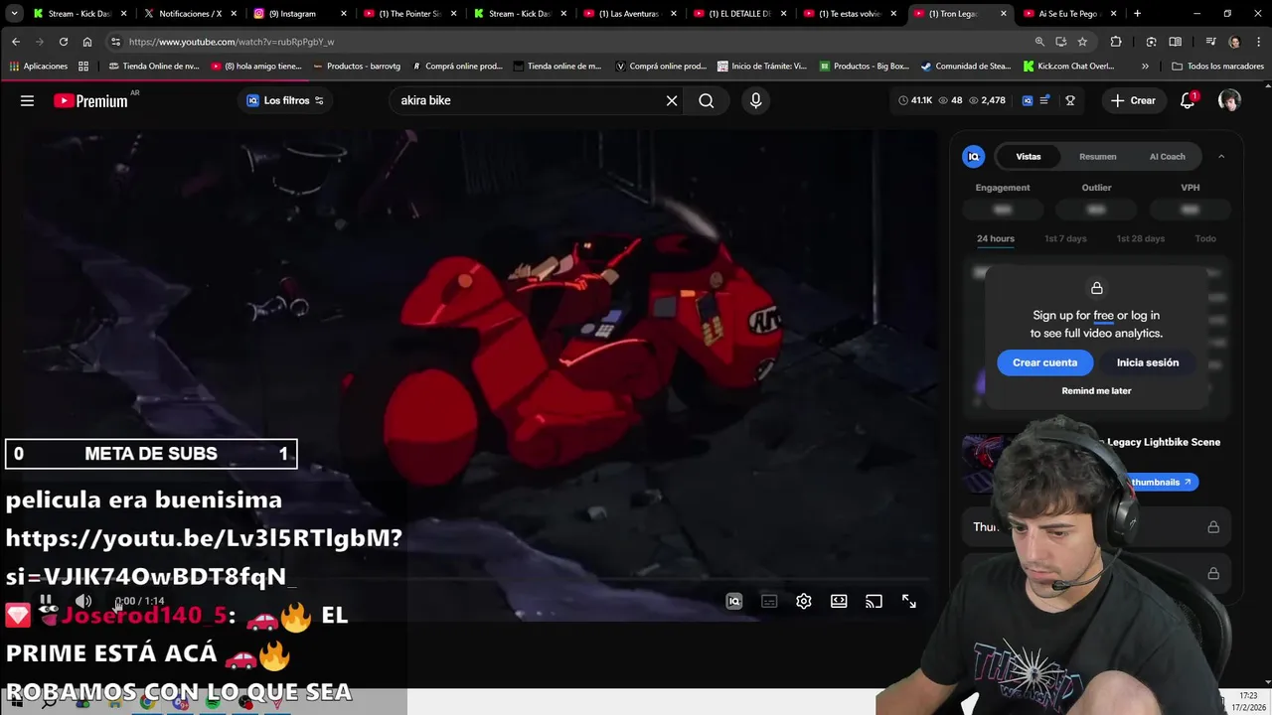Open the Chrome profile avatar
The height and width of the screenshot is (715, 1272).
click(x=1234, y=42)
